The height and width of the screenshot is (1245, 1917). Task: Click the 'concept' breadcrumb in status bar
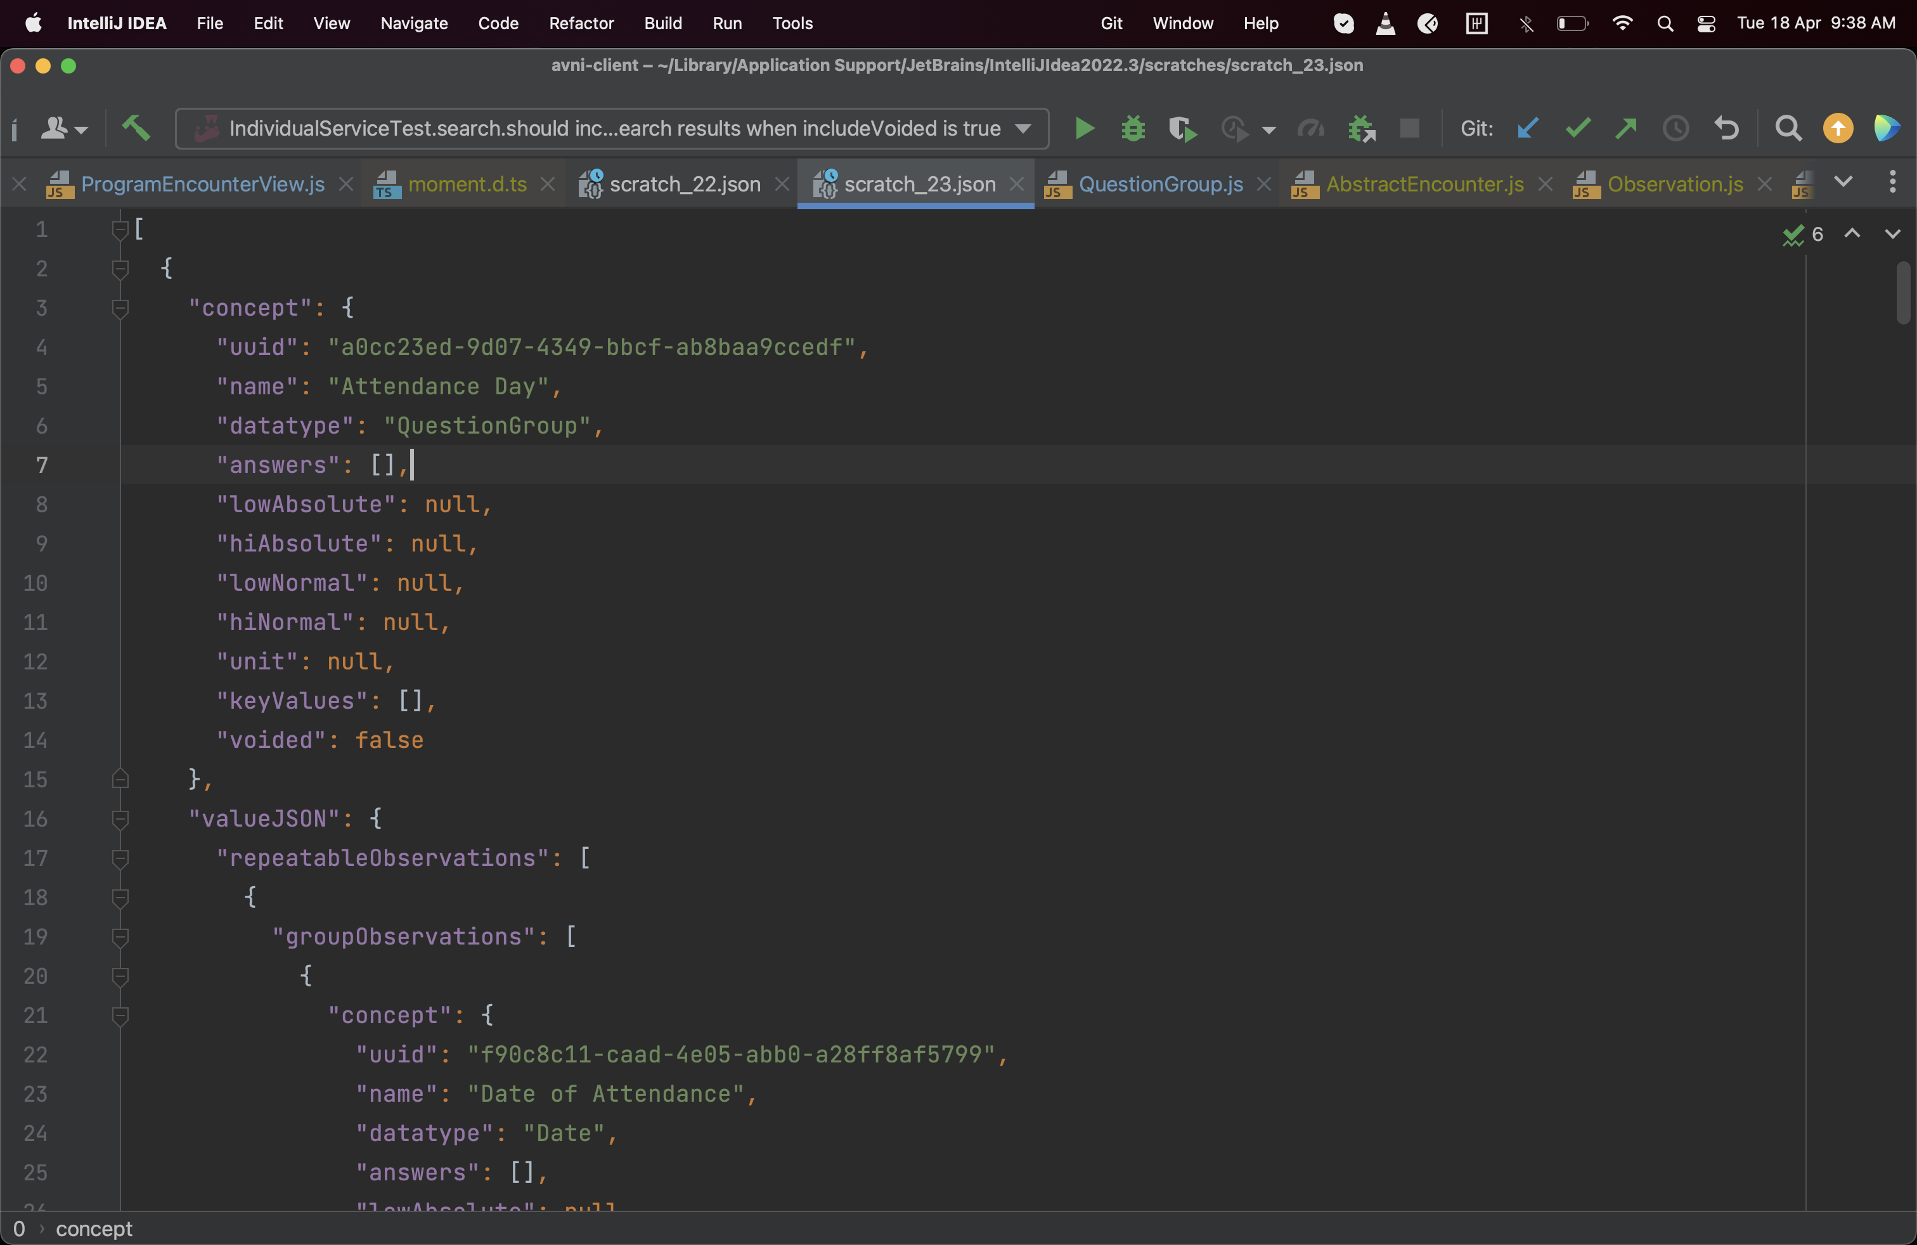[93, 1229]
